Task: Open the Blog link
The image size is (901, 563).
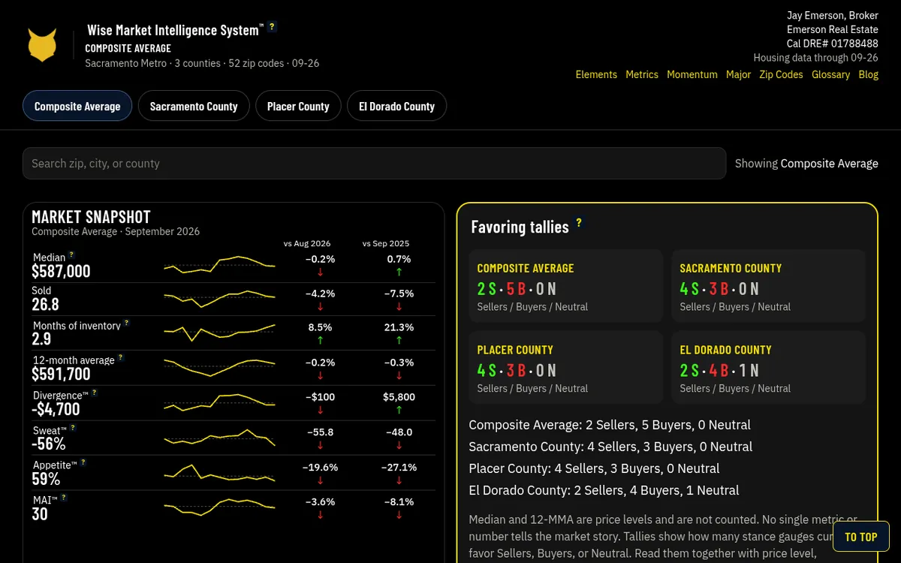Action: [x=868, y=74]
